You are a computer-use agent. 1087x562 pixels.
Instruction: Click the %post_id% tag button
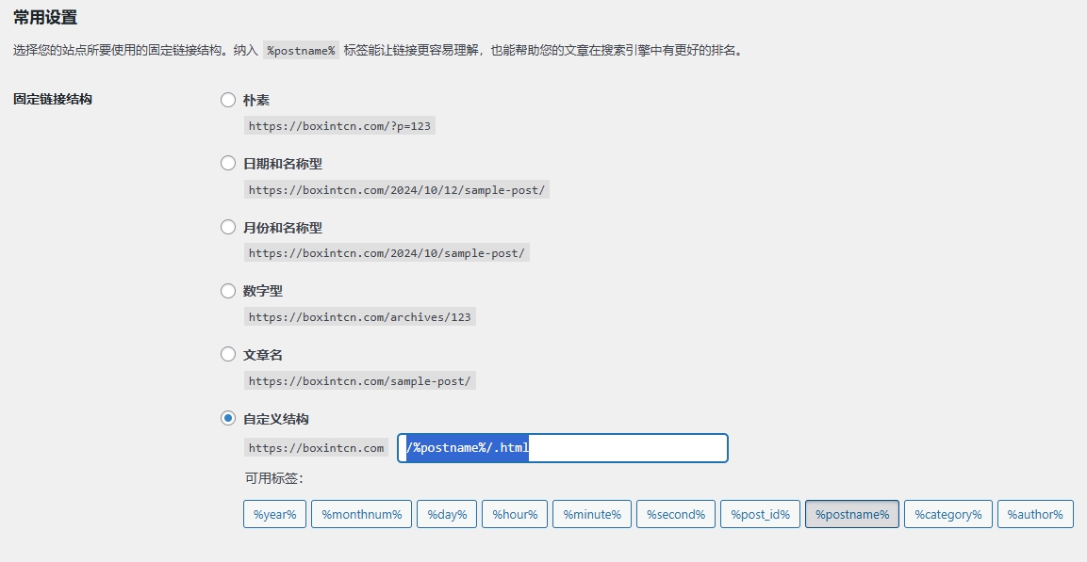click(x=760, y=514)
